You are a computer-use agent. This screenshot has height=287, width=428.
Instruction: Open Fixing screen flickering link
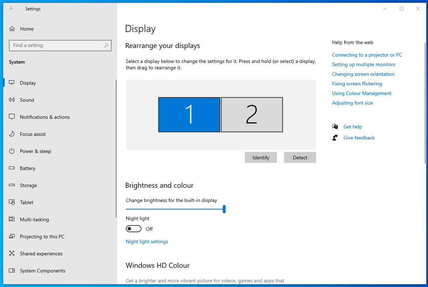[x=357, y=84]
